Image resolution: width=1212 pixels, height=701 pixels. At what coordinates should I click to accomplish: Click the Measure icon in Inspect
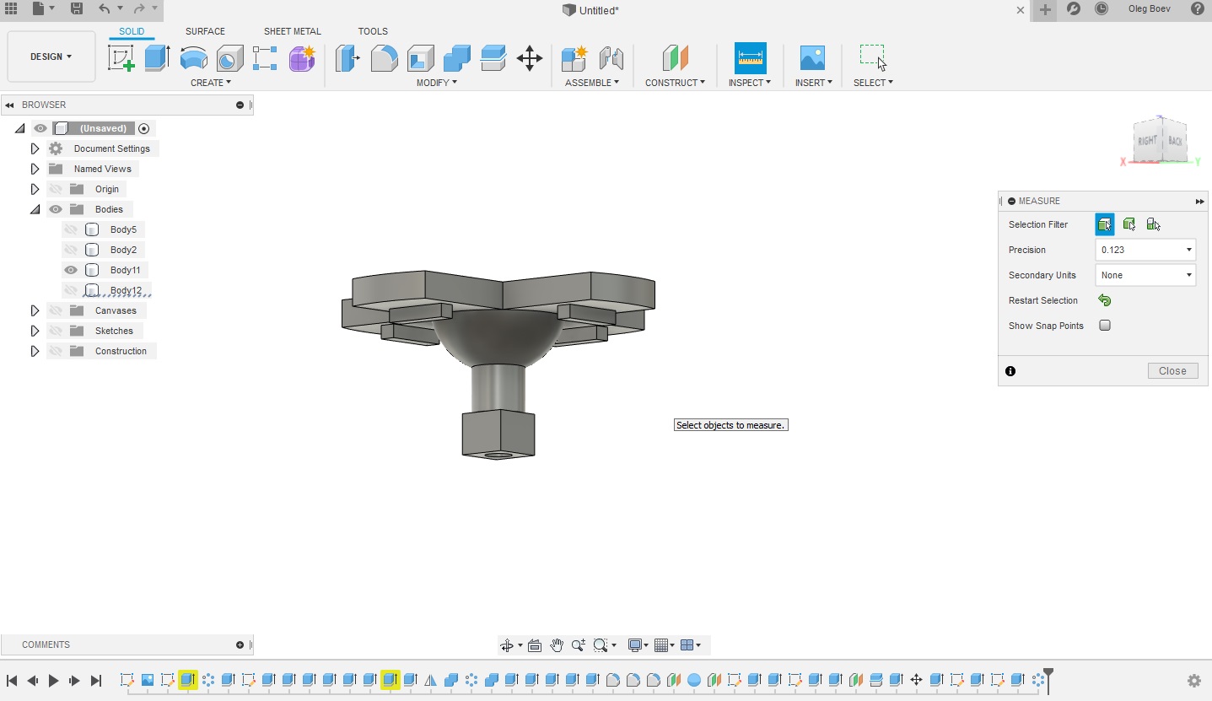pyautogui.click(x=750, y=58)
